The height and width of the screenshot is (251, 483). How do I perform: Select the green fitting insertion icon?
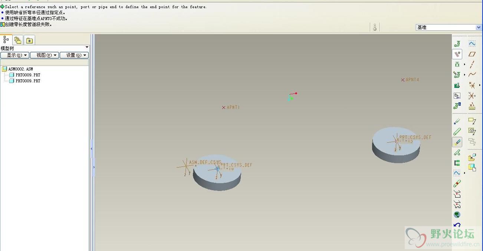point(457,65)
